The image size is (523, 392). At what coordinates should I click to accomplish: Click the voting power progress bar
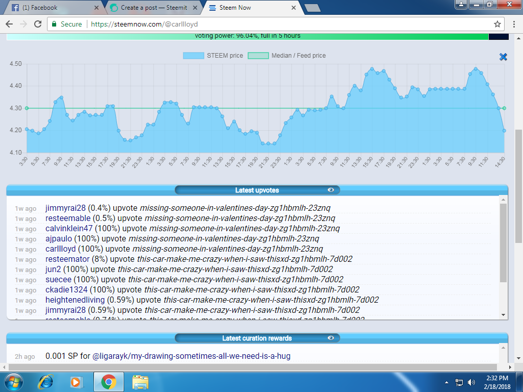[257, 36]
